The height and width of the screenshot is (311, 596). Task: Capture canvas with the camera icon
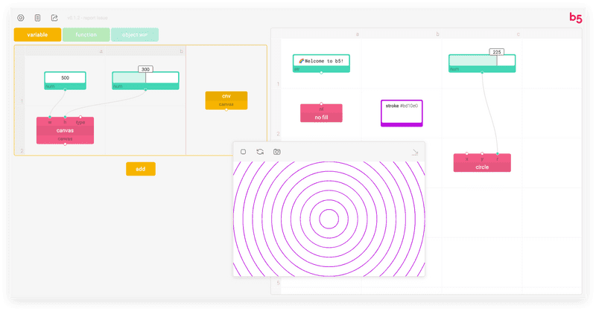(276, 152)
